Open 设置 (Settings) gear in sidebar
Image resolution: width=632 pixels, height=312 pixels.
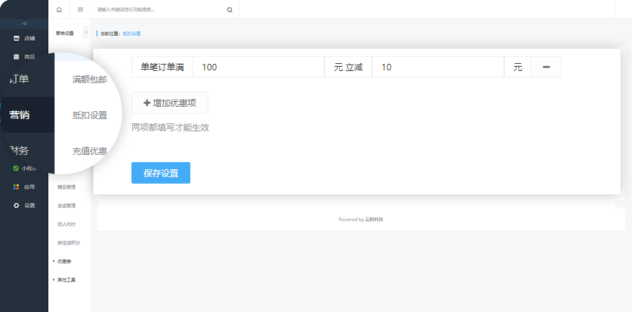pos(24,205)
